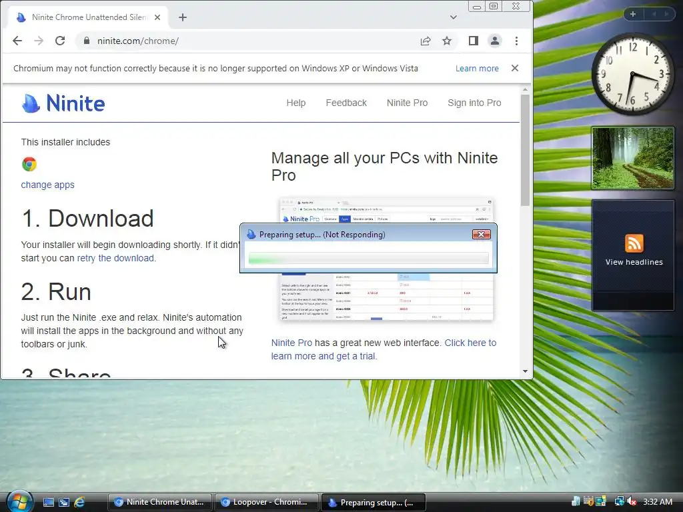
Task: Click retry the download link
Action: (115, 258)
